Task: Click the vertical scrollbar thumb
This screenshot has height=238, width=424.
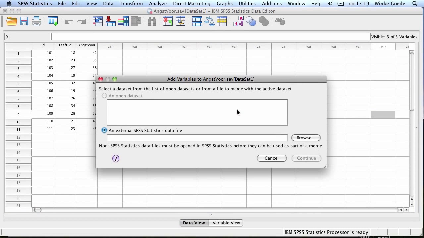Action: [412, 82]
